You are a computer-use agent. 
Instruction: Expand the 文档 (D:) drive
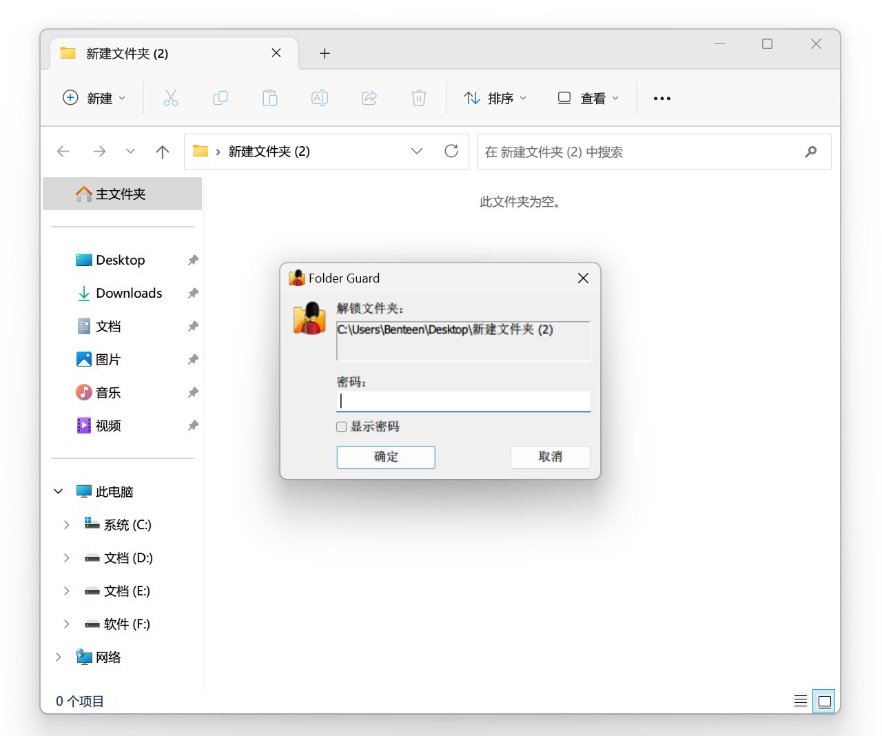pyautogui.click(x=67, y=558)
